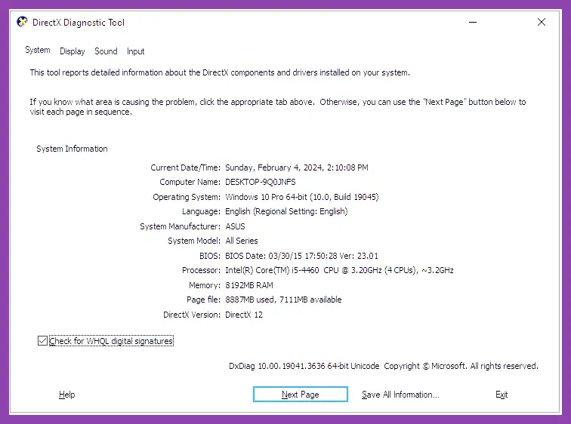Click the System Model: field label
Image resolution: width=571 pixels, height=424 pixels.
point(194,241)
